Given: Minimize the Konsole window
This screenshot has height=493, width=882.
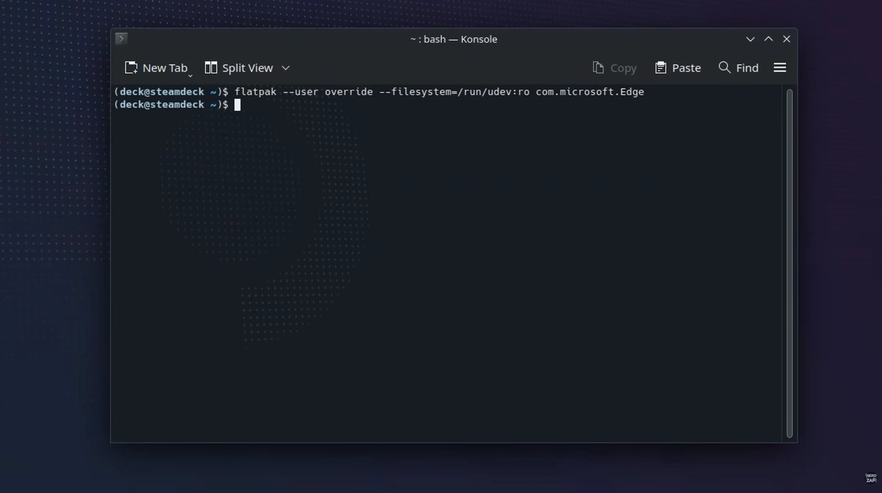Looking at the screenshot, I should point(750,39).
